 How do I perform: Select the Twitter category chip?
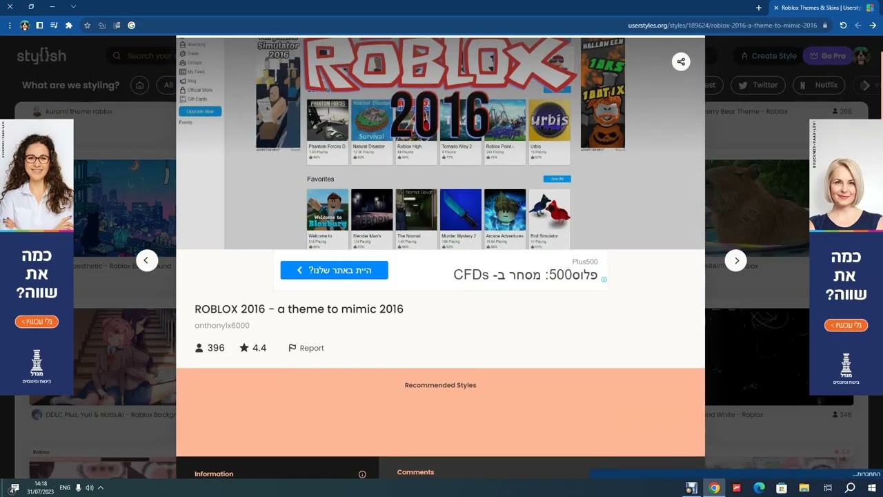click(757, 85)
